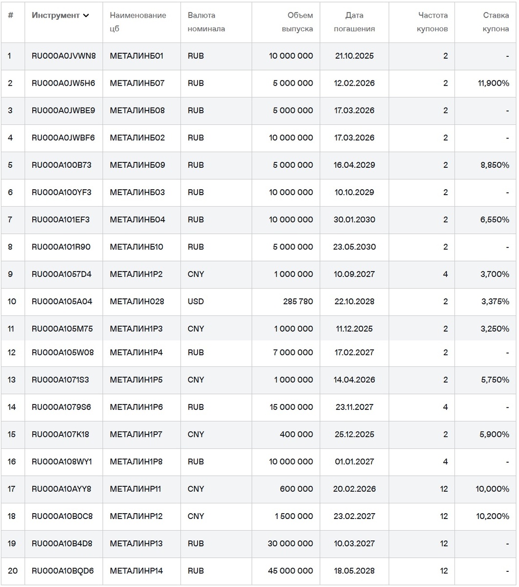Image resolution: width=519 pixels, height=587 pixels.
Task: Click the bond name МЕТАЛИНБ07
Action: pyautogui.click(x=137, y=84)
